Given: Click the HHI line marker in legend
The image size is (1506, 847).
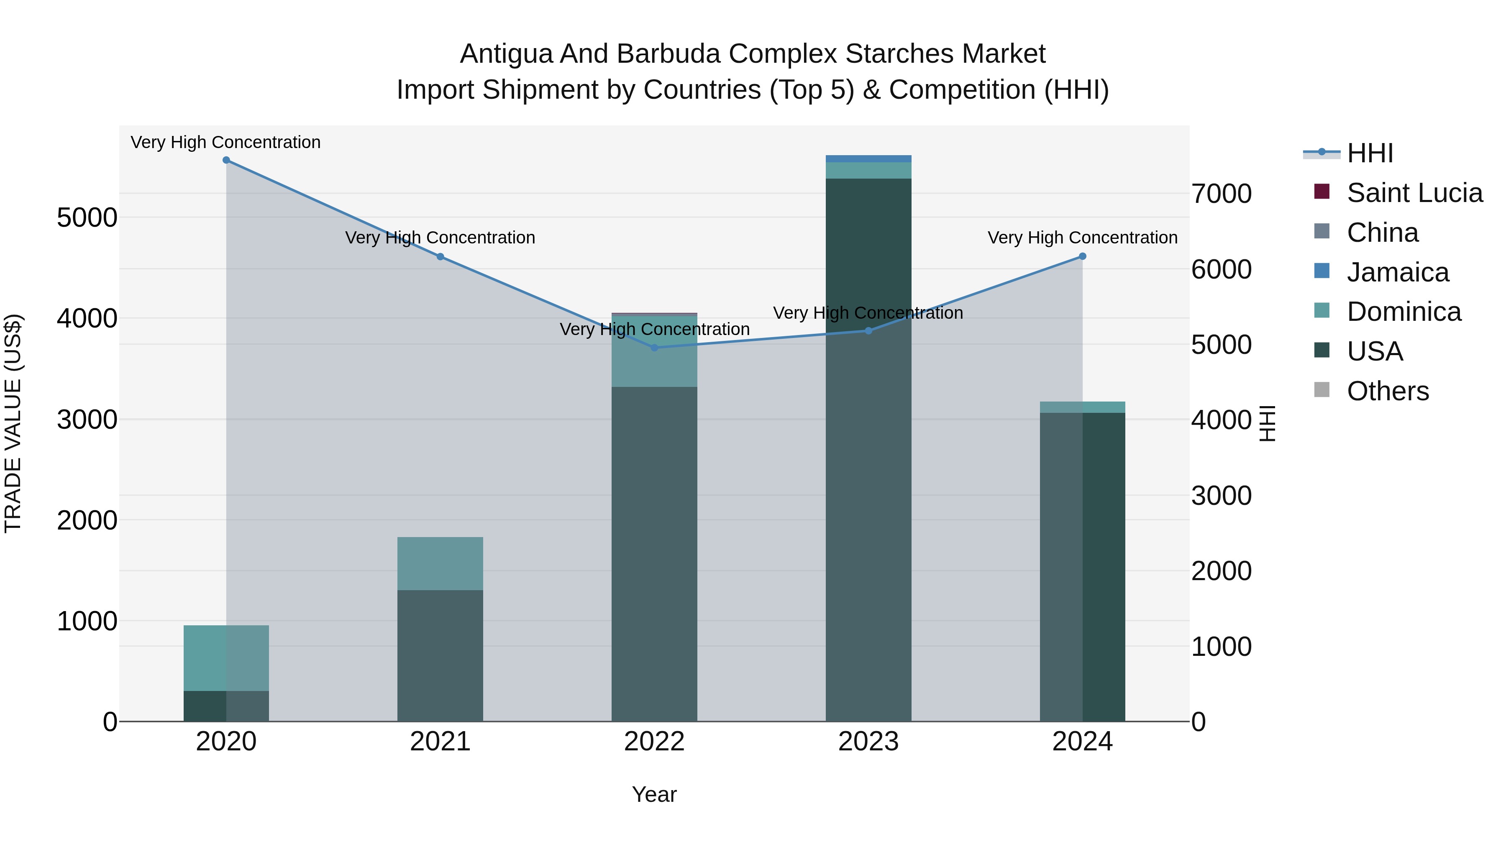Looking at the screenshot, I should pos(1322,152).
